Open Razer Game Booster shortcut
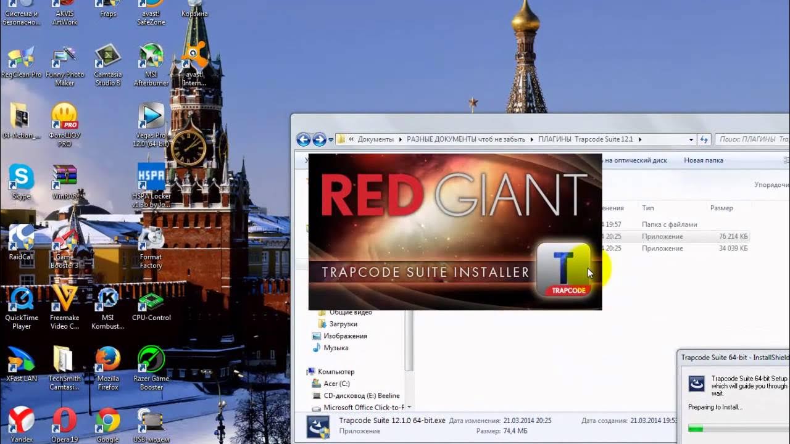Viewport: 790px width, 444px height. coord(151,368)
